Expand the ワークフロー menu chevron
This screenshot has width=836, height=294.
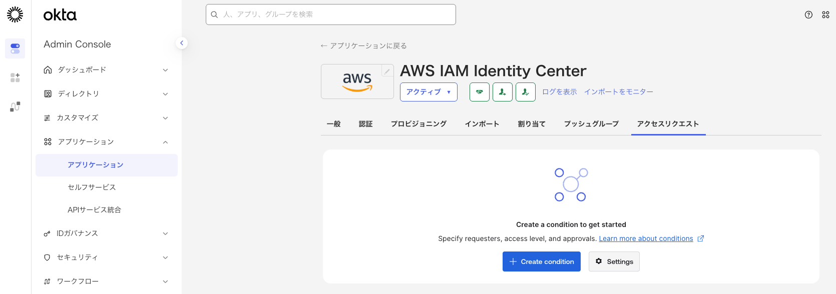point(165,281)
